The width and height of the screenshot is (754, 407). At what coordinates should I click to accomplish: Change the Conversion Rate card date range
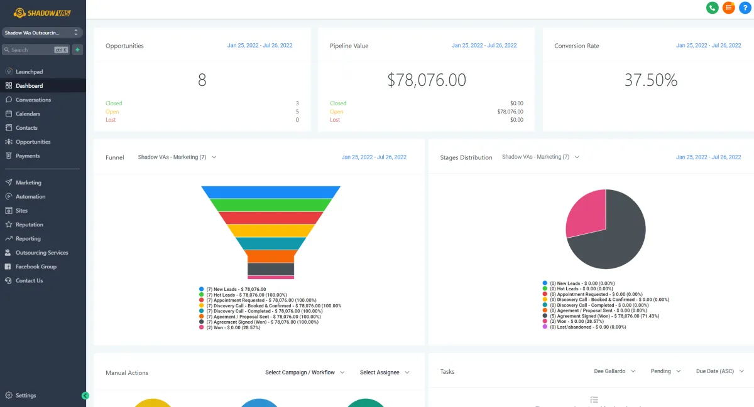pos(709,46)
